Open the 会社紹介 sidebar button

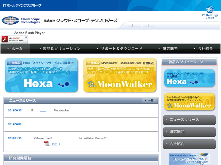tap(189, 144)
